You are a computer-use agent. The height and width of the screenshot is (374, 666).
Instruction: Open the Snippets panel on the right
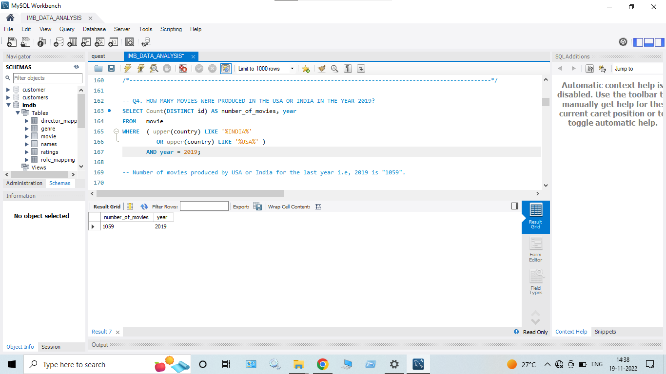pyautogui.click(x=605, y=332)
